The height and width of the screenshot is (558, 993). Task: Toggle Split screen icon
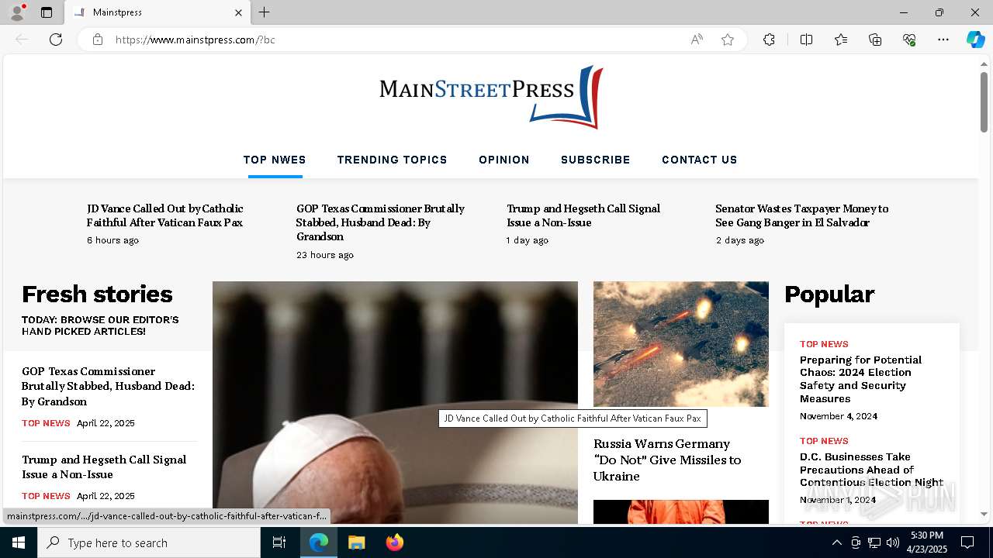pos(806,40)
